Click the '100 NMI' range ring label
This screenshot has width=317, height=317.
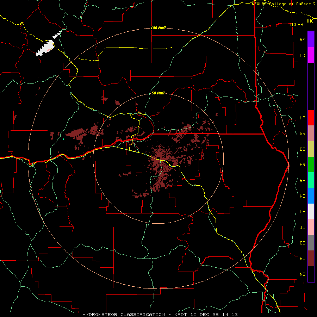click(158, 28)
